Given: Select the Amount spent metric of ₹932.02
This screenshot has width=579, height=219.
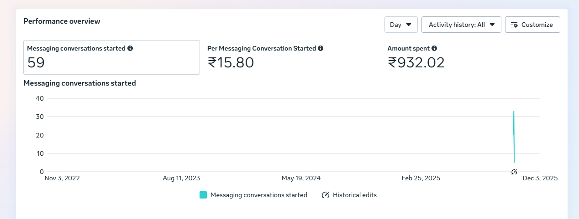Looking at the screenshot, I should click(x=416, y=57).
